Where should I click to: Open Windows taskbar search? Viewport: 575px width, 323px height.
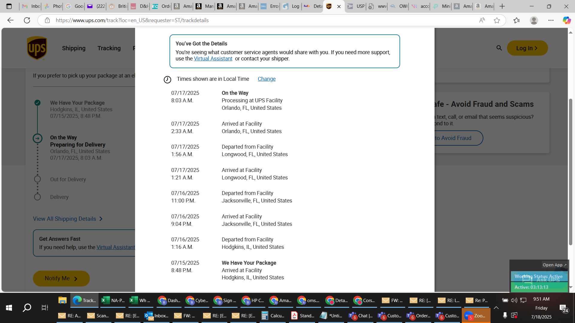27,308
